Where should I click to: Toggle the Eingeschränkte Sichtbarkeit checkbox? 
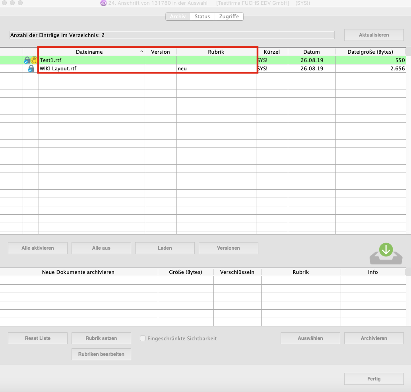pyautogui.click(x=143, y=338)
